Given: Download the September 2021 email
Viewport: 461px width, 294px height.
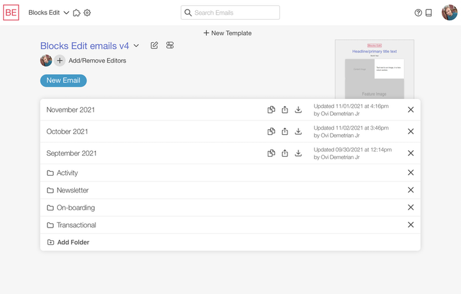Looking at the screenshot, I should 298,153.
